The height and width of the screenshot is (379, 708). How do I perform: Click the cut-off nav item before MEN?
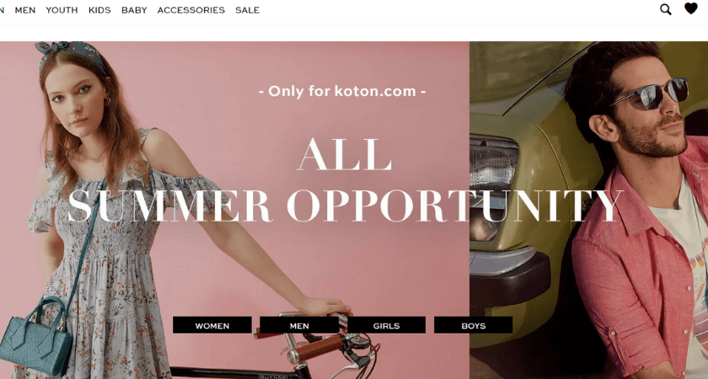(2, 10)
